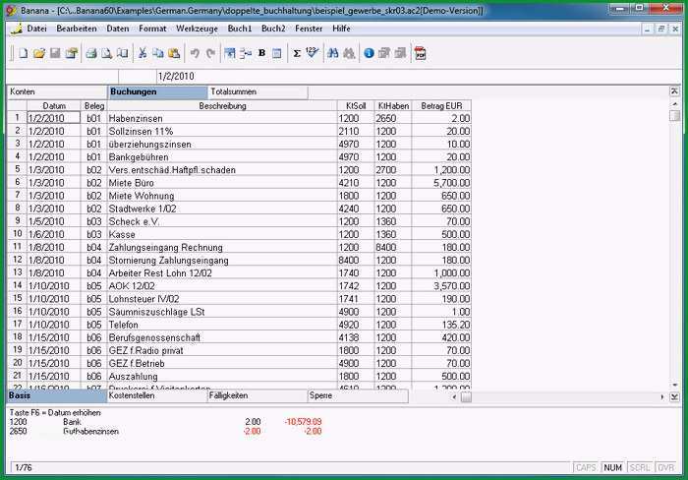Click the open book page setup icon
The height and width of the screenshot is (480, 688).
pos(123,53)
